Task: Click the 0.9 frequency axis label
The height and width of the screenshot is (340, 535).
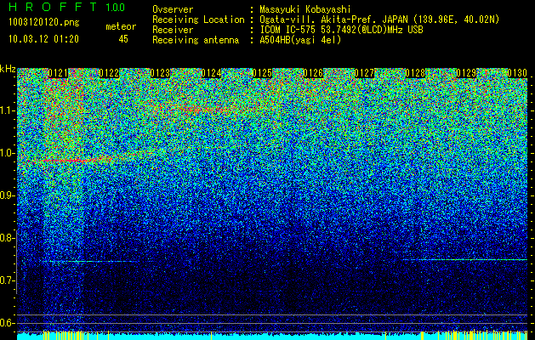Action: [7, 195]
